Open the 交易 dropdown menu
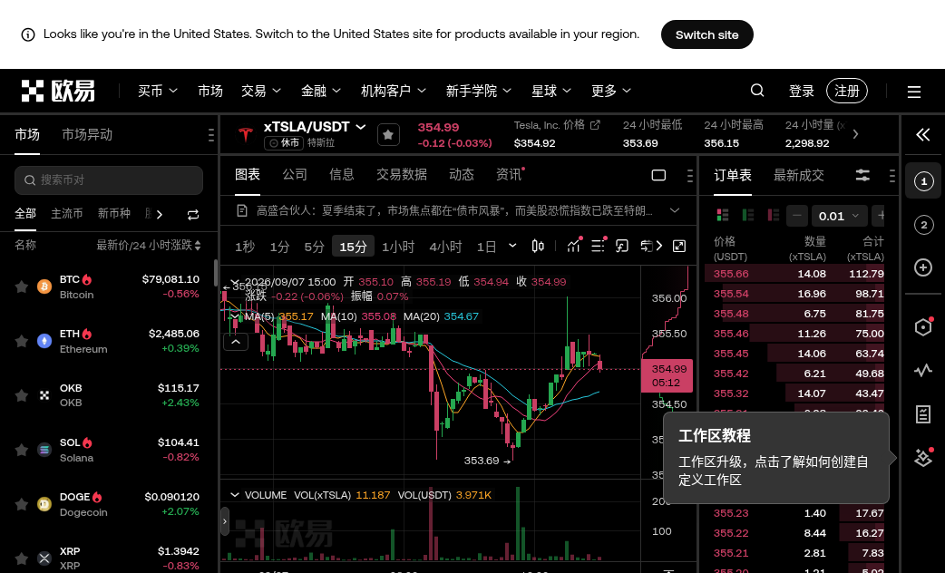The height and width of the screenshot is (573, 945). (x=261, y=91)
